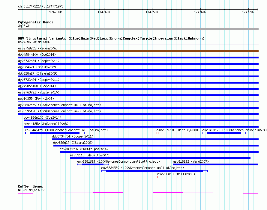This screenshot has height=210, width=267.
Task: Click the 174750k ruler position
Action: click(152, 12)
